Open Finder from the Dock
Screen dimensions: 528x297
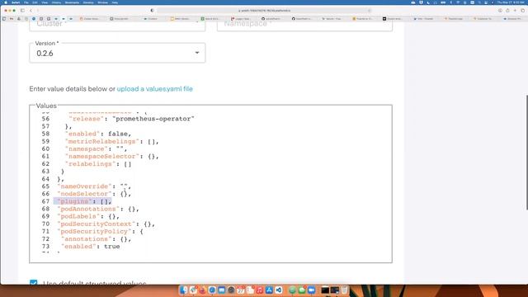click(183, 290)
